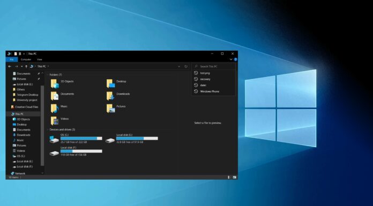Go up one level with Up arrow
Screen dimensions: 373x206
tap(26, 66)
